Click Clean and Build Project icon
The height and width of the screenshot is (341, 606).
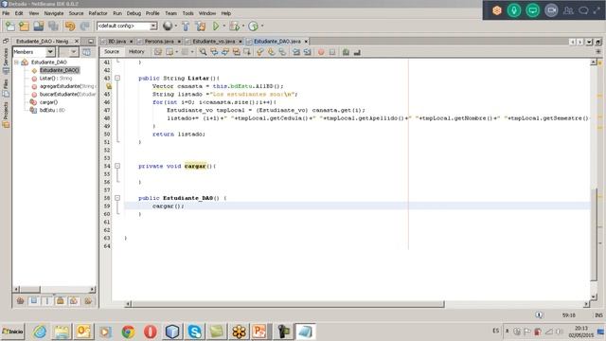pyautogui.click(x=200, y=26)
